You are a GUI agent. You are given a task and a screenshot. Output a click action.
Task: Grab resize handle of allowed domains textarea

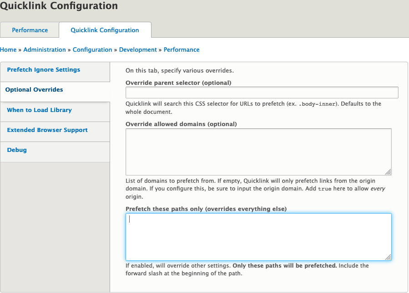click(388, 172)
